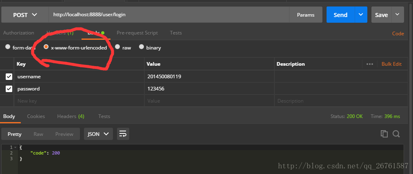413x174 pixels.
Task: Open the POST method dropdown
Action: [25, 15]
